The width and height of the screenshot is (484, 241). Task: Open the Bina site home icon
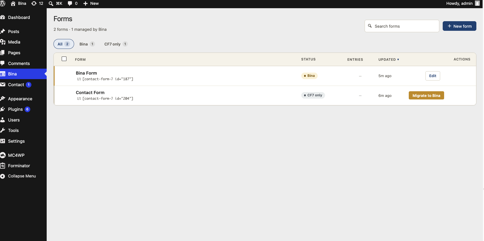13,3
